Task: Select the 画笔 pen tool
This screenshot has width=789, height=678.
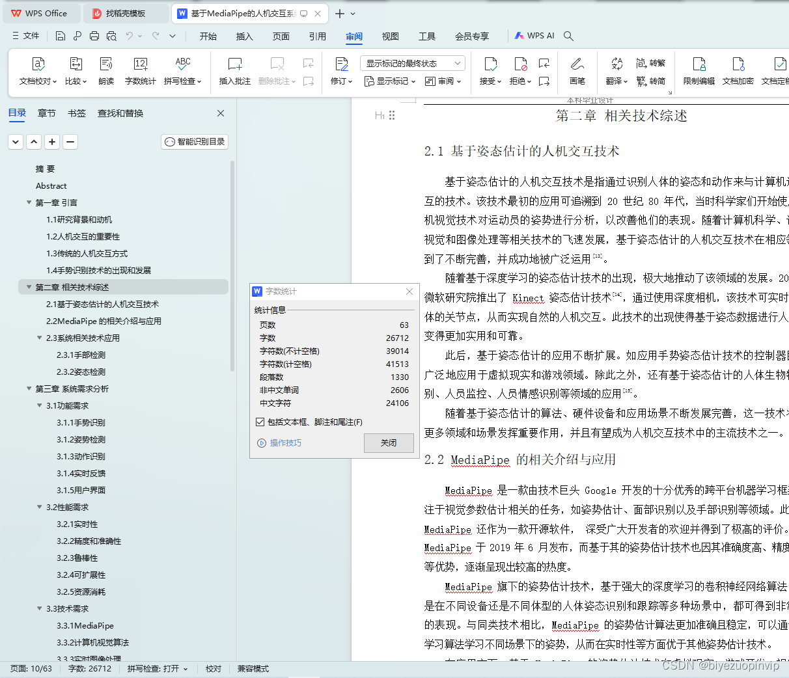Action: coord(577,71)
